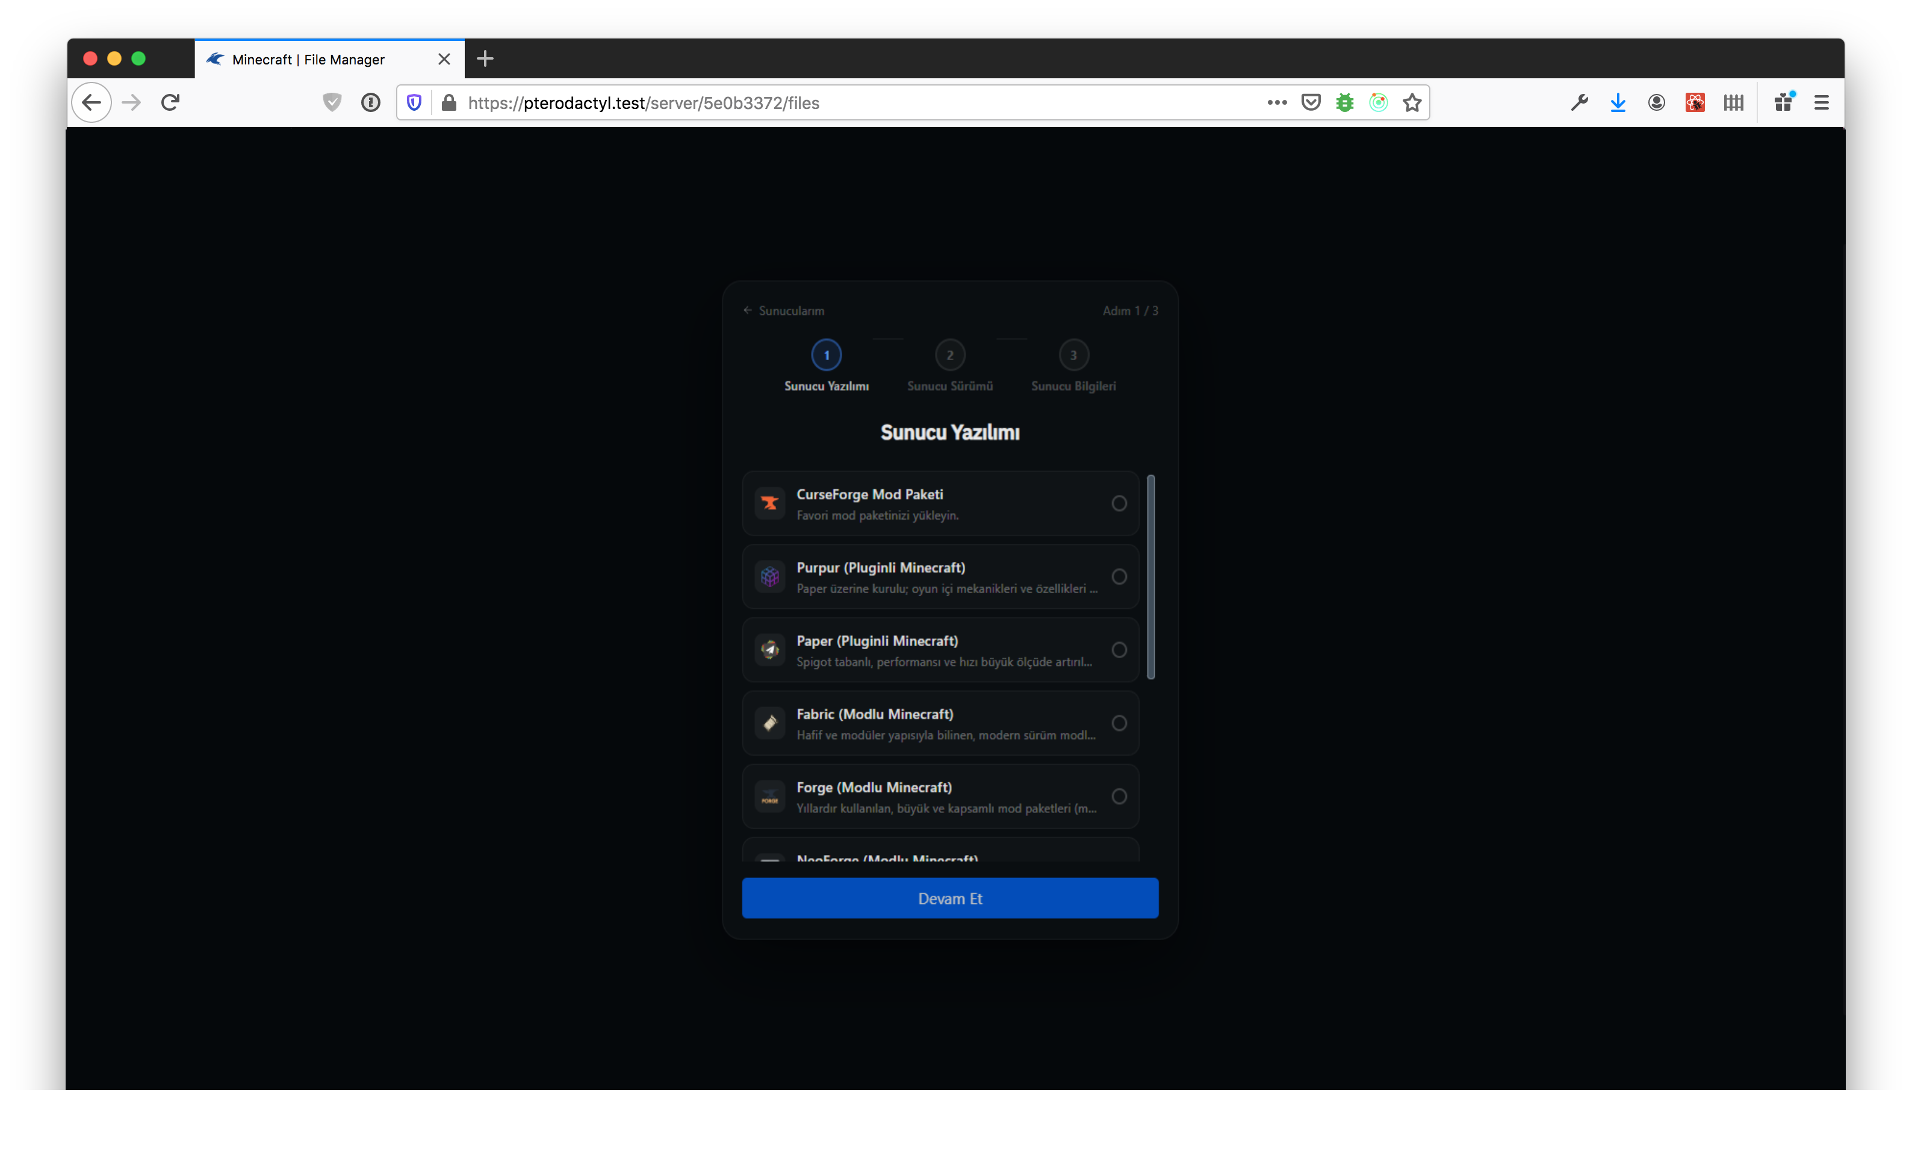This screenshot has width=1912, height=1149.
Task: Click the gray shield icon beside reload
Action: [x=332, y=102]
